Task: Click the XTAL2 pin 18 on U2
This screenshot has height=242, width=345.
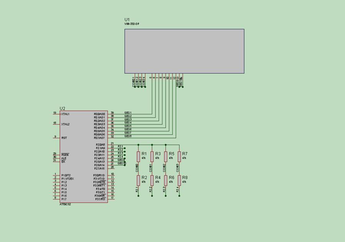Action: click(x=56, y=124)
